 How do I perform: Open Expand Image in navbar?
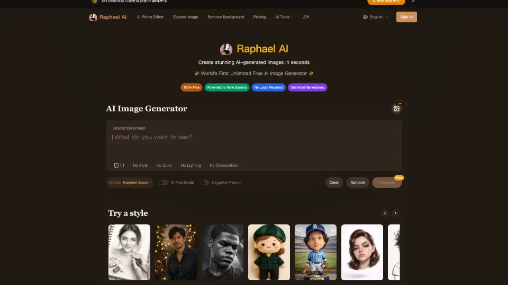(x=186, y=17)
